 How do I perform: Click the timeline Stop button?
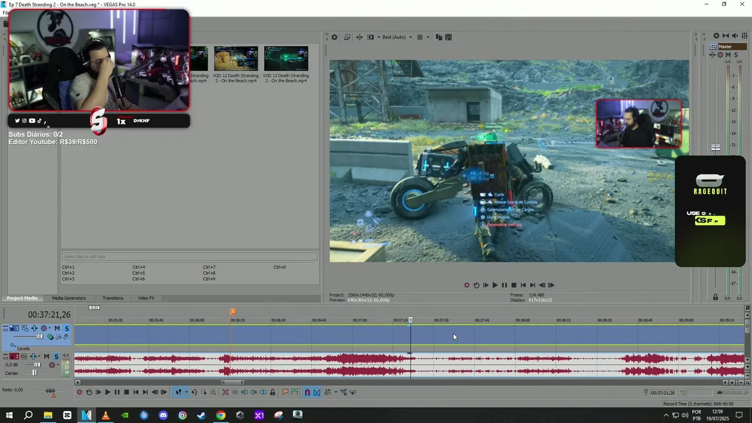[x=126, y=392]
